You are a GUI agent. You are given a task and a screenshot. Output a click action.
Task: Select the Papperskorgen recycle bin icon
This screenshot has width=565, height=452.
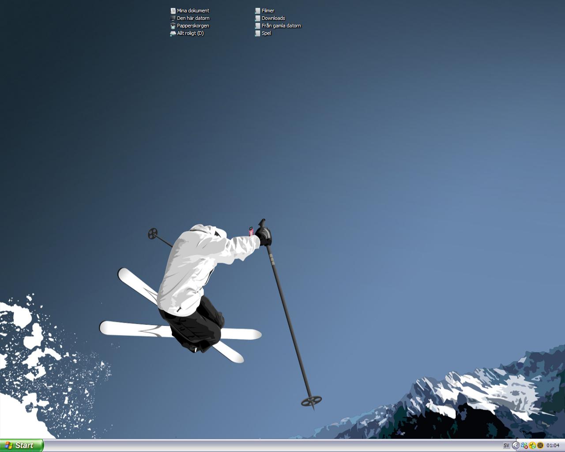[x=190, y=26]
